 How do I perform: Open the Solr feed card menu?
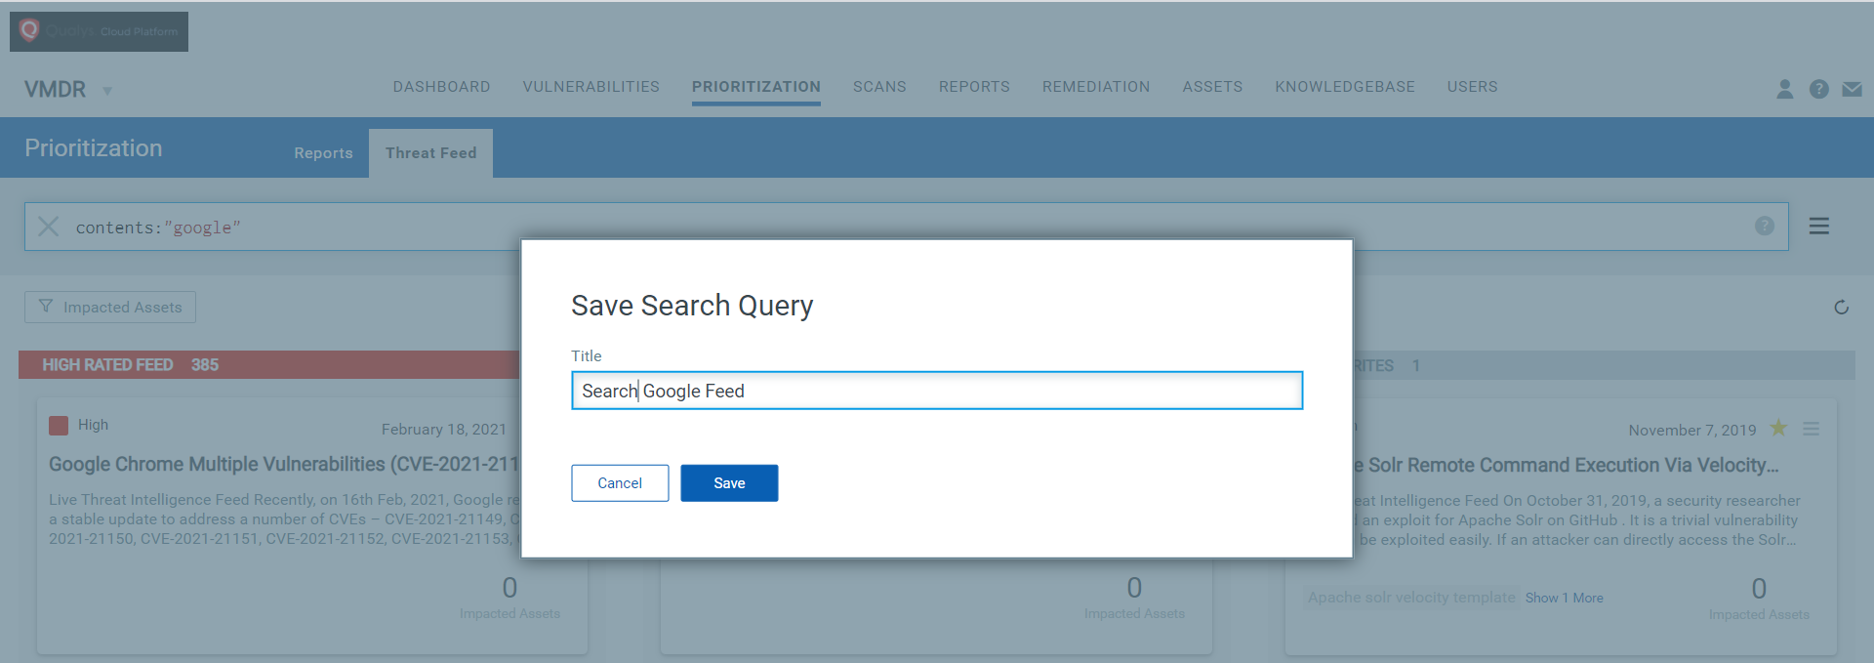pyautogui.click(x=1811, y=429)
